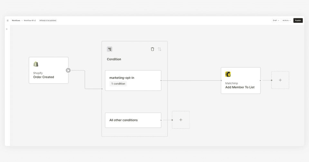This screenshot has width=309, height=162.
Task: Click the pencil icon to rename Workflow 48
Action: (x=35, y=21)
